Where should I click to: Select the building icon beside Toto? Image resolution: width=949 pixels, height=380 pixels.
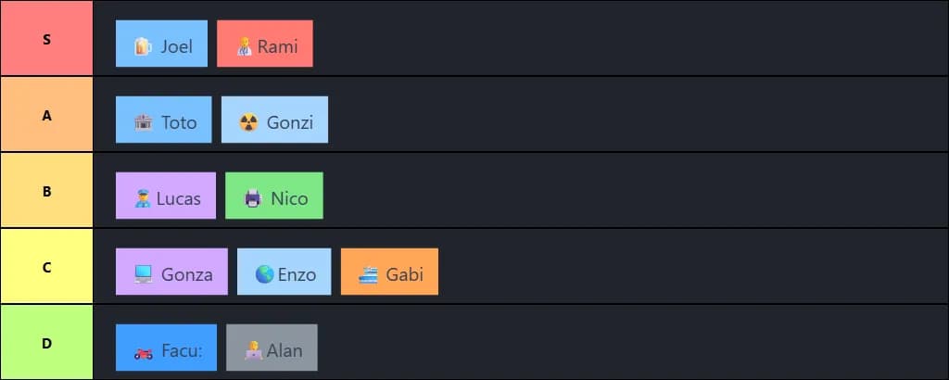click(144, 122)
